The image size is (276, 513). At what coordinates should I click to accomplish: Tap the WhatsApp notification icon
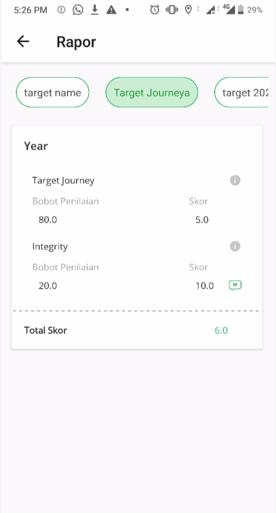point(78,10)
